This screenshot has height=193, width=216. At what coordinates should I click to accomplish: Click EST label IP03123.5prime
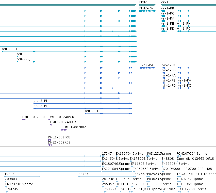(159, 154)
